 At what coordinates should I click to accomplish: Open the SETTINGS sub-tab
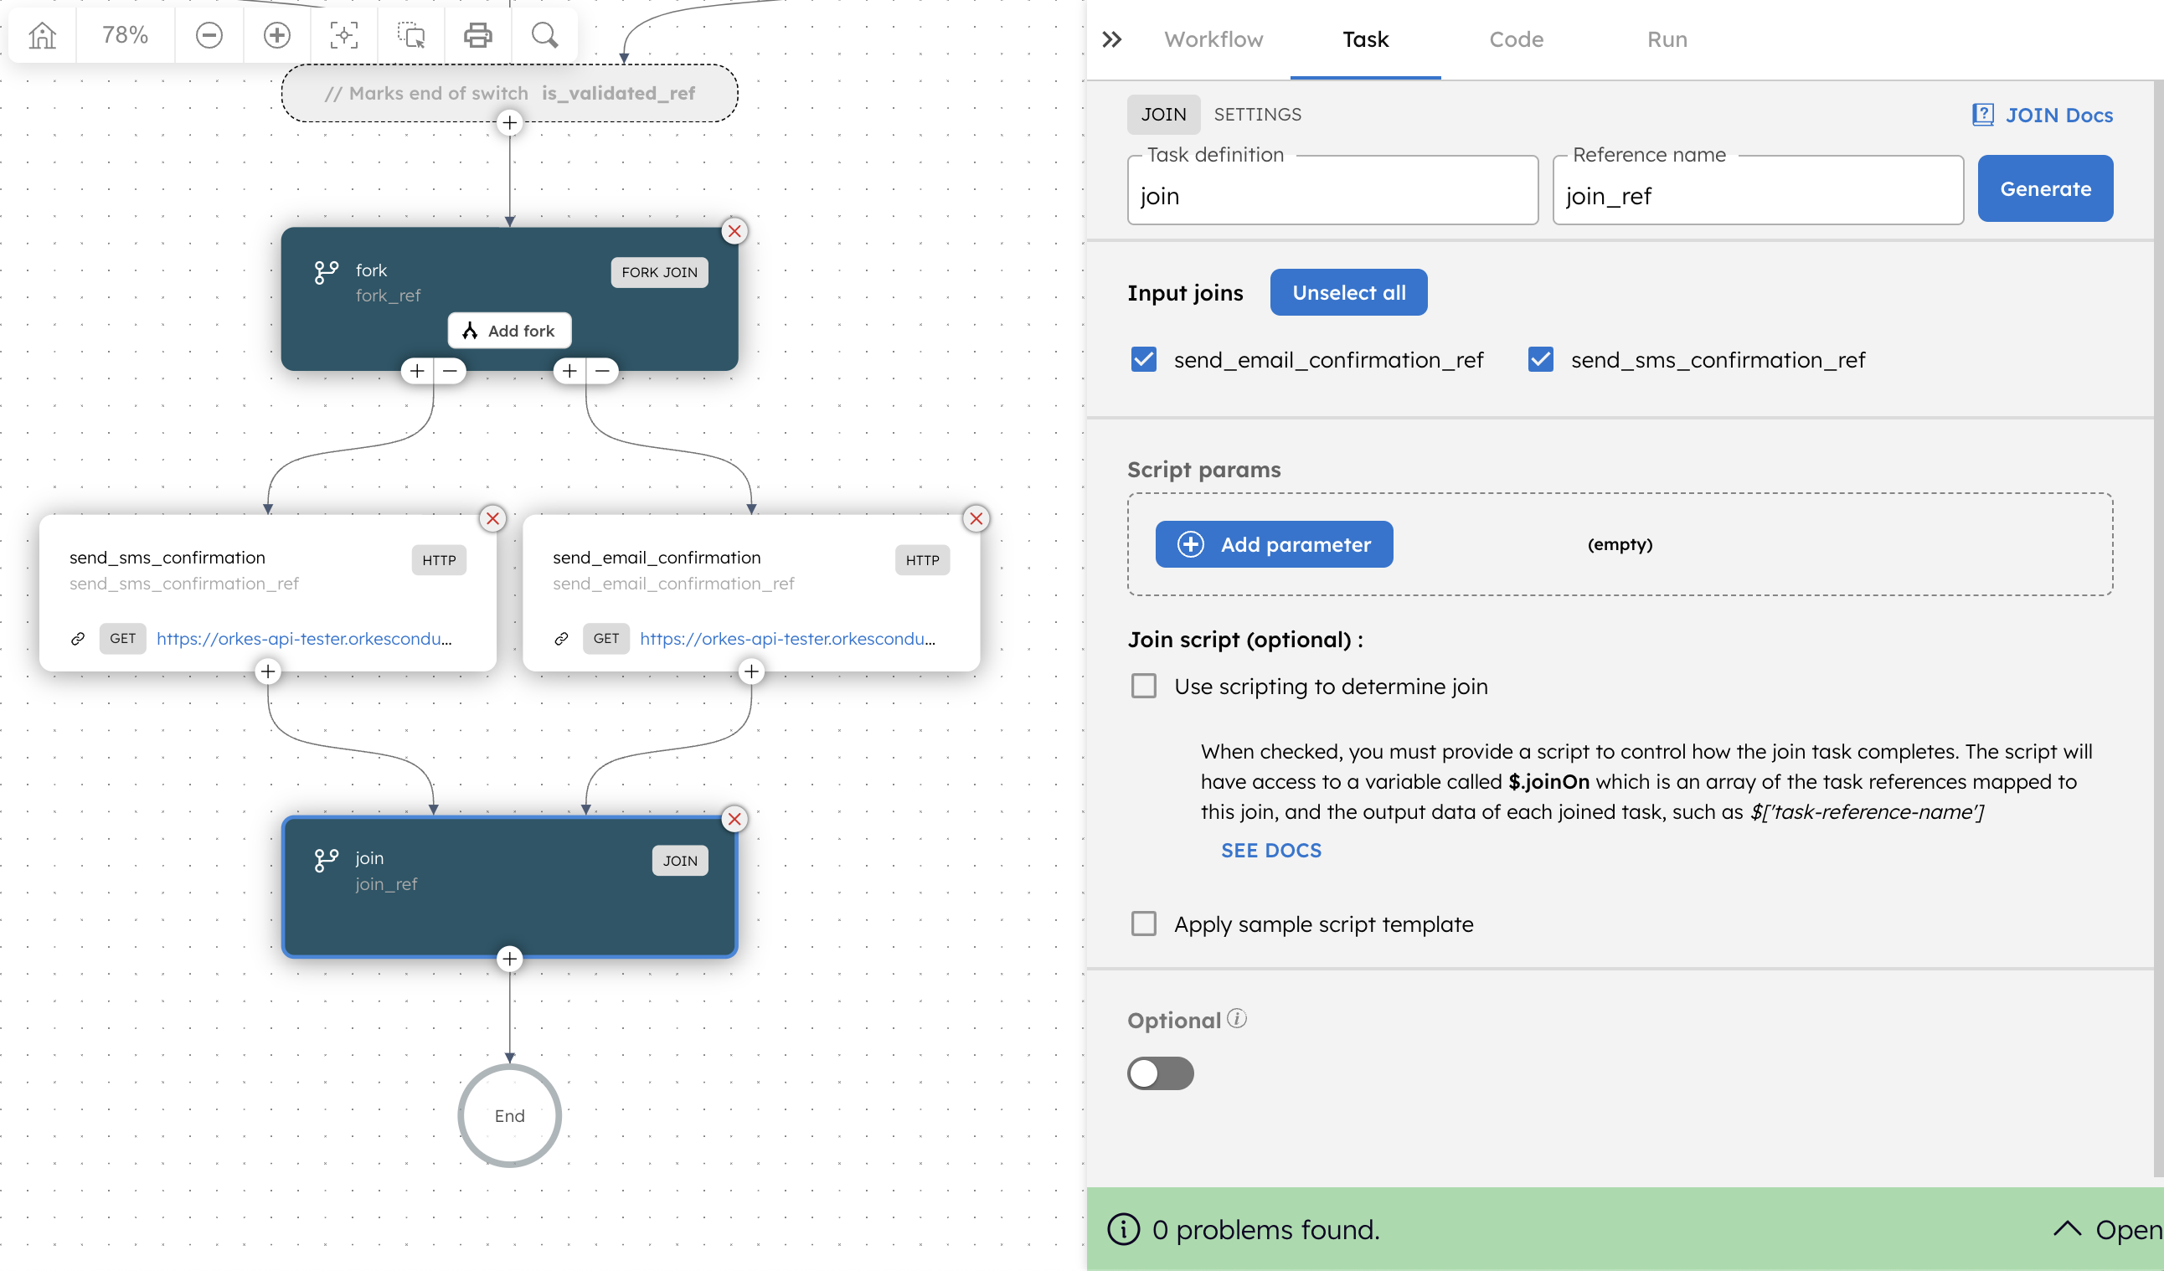pyautogui.click(x=1257, y=114)
